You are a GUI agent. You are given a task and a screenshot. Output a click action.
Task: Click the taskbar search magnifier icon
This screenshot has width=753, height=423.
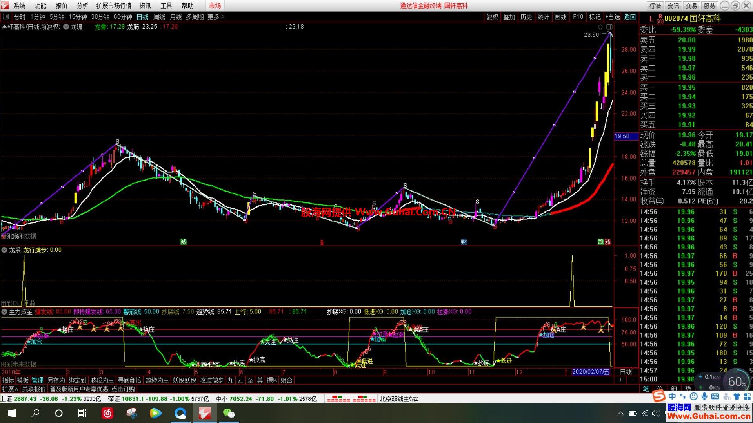pyautogui.click(x=35, y=413)
